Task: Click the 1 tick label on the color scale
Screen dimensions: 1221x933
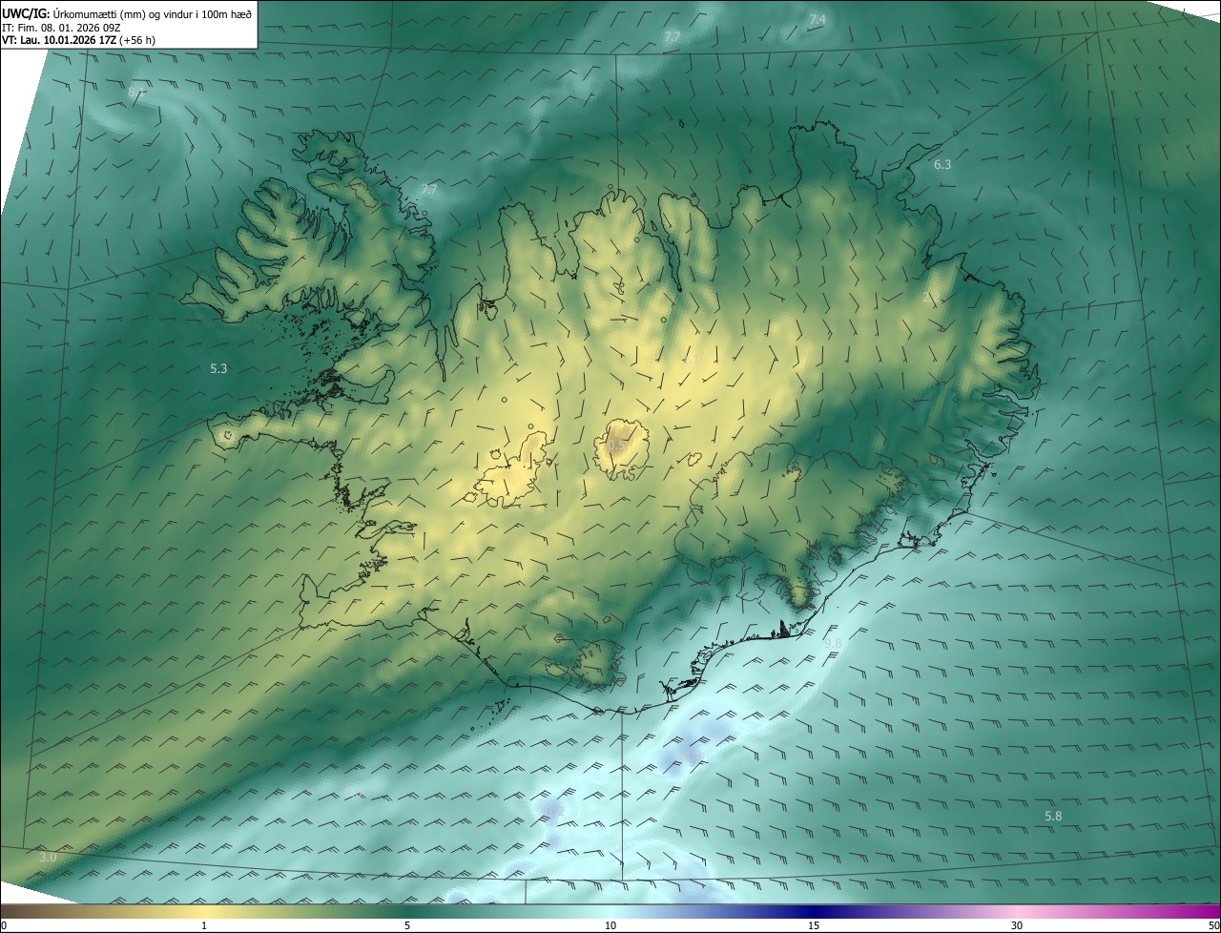Action: 204,925
